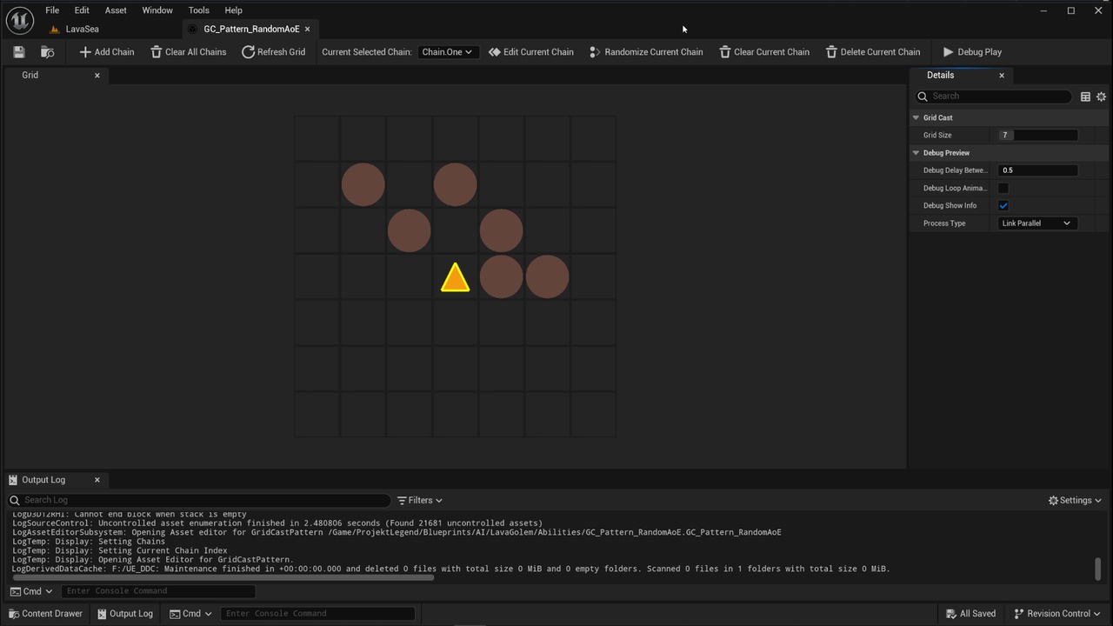Open Process Type Link Parallel dropdown
Screen dimensions: 1113x626
1037,223
